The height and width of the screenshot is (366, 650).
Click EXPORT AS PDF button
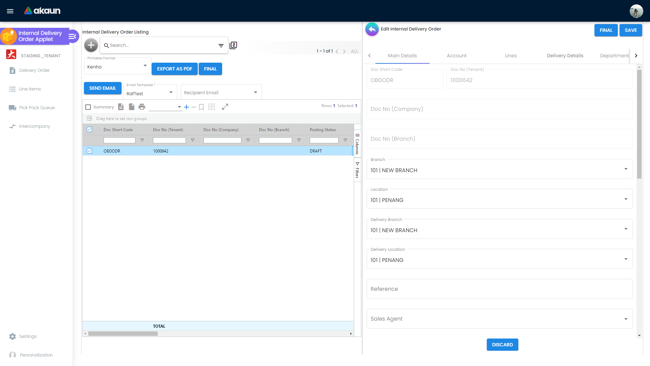174,69
